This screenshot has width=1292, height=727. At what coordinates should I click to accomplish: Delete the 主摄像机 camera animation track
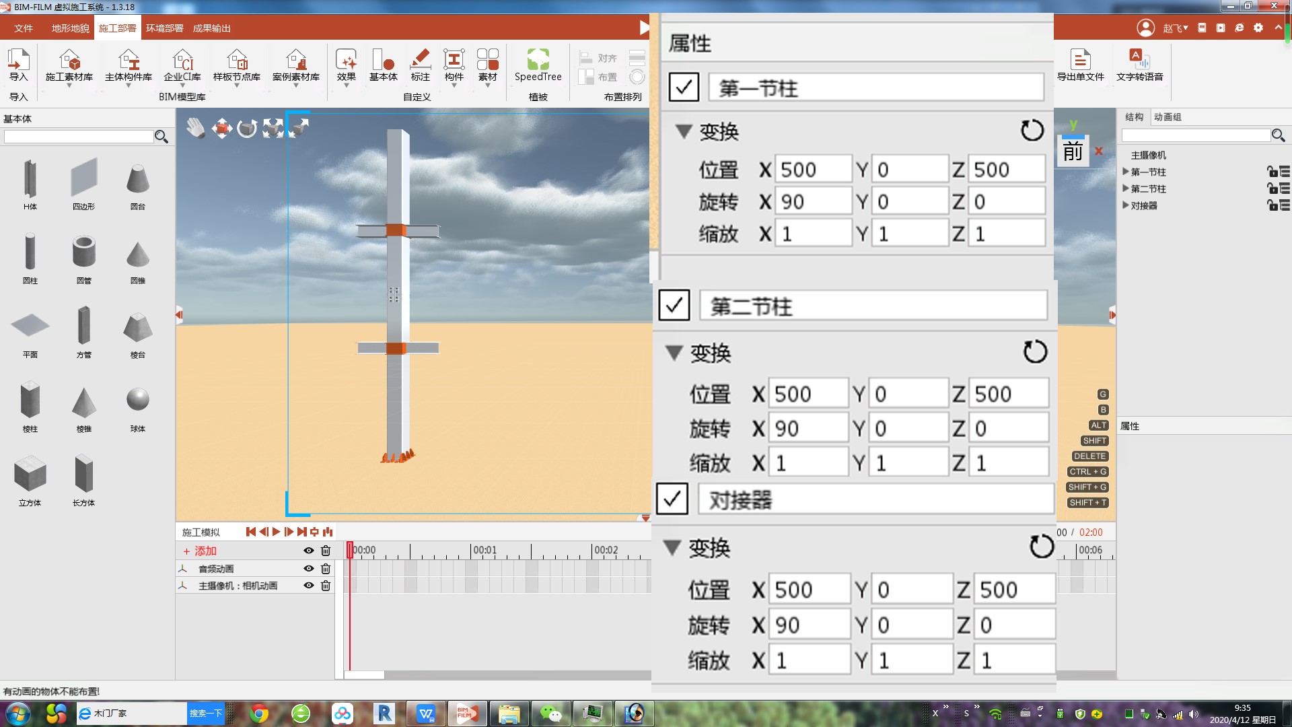tap(326, 586)
